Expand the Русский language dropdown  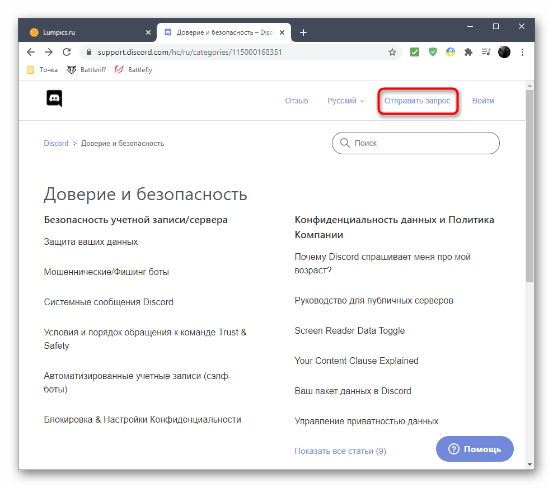[345, 101]
